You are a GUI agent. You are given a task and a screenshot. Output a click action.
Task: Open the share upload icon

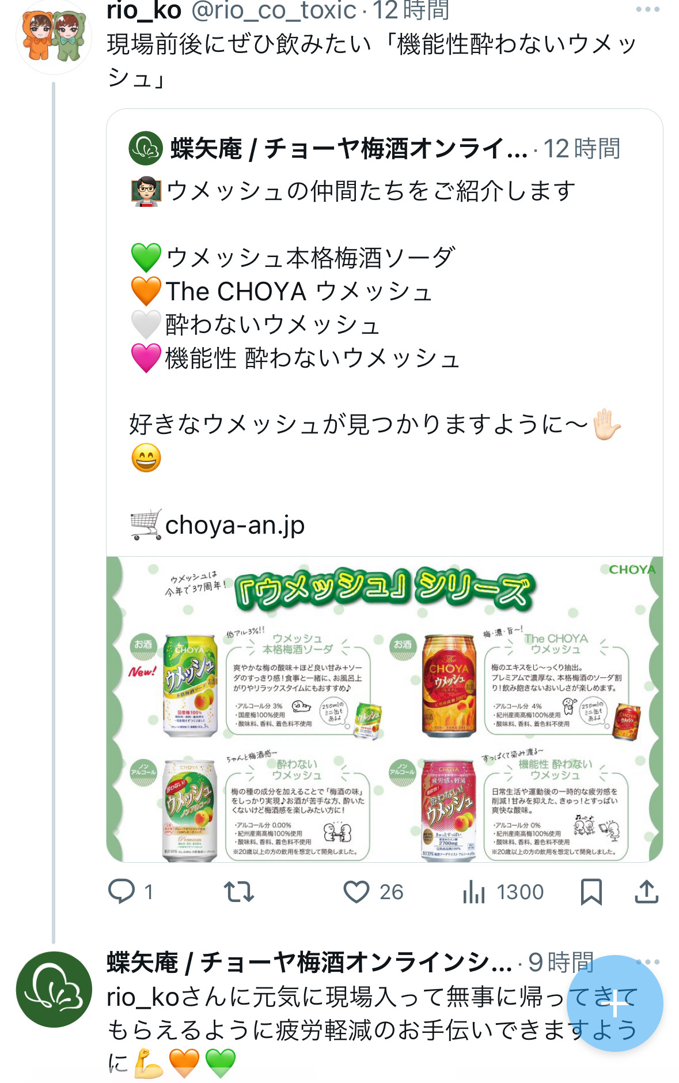pos(647,892)
